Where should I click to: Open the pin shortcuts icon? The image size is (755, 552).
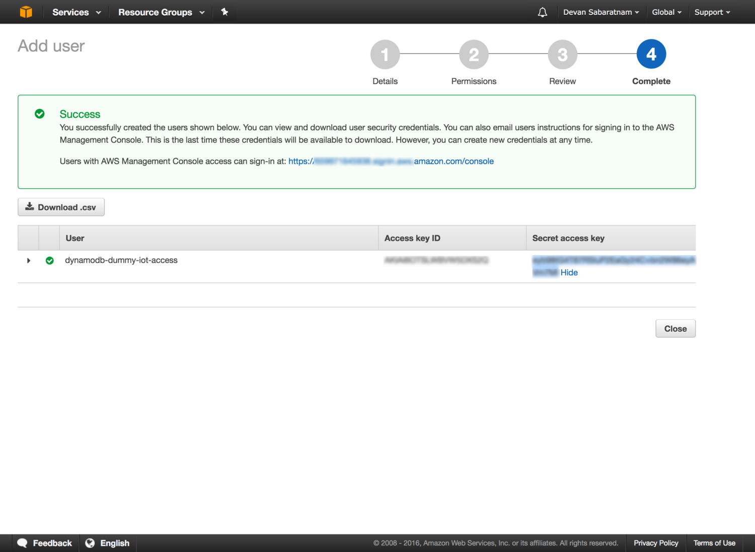coord(224,12)
